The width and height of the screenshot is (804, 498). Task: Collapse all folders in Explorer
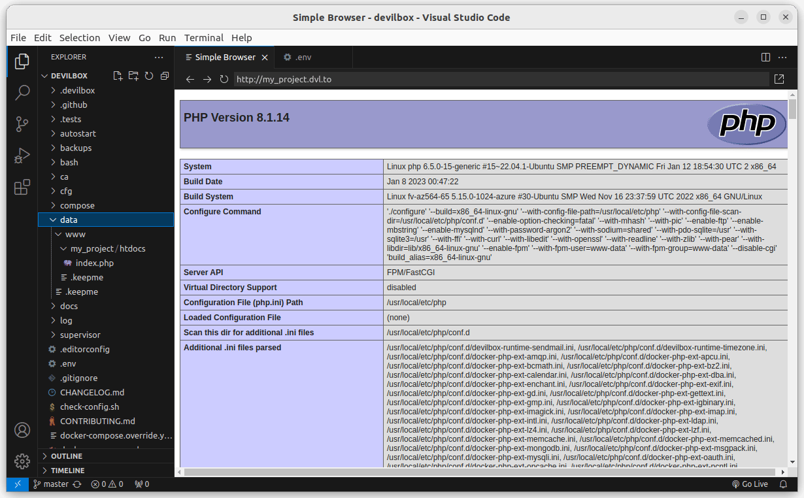pyautogui.click(x=165, y=76)
